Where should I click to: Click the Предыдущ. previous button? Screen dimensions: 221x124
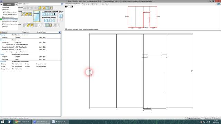[x=190, y=118]
